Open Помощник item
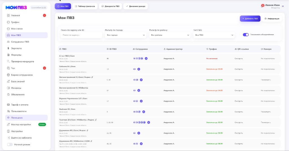This screenshot has width=289, height=151. click(x=26, y=118)
